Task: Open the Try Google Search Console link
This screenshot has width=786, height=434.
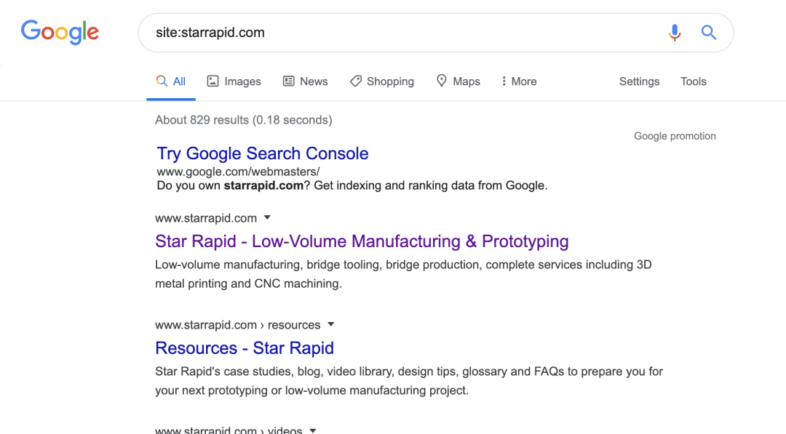Action: pos(263,153)
